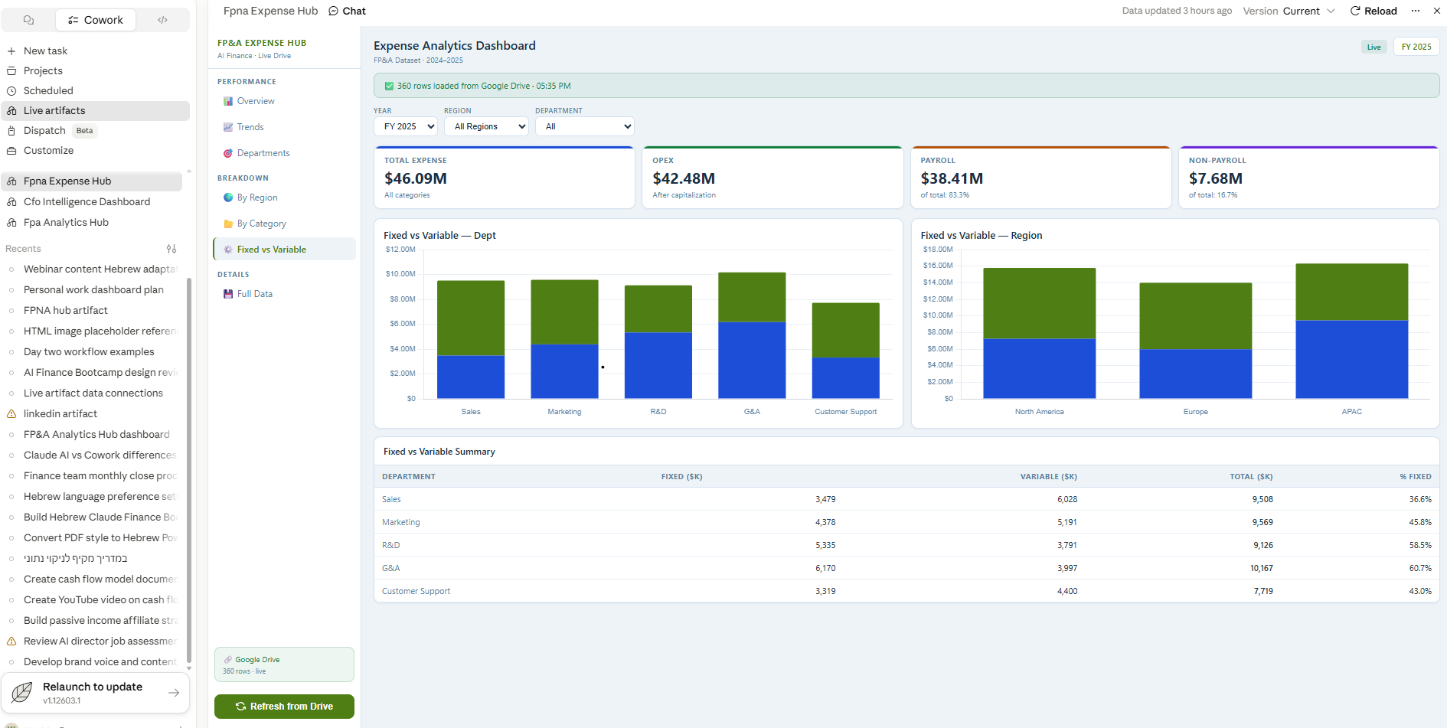Click the Non-Payroll $7.68M value
This screenshot has width=1447, height=728.
click(1216, 178)
